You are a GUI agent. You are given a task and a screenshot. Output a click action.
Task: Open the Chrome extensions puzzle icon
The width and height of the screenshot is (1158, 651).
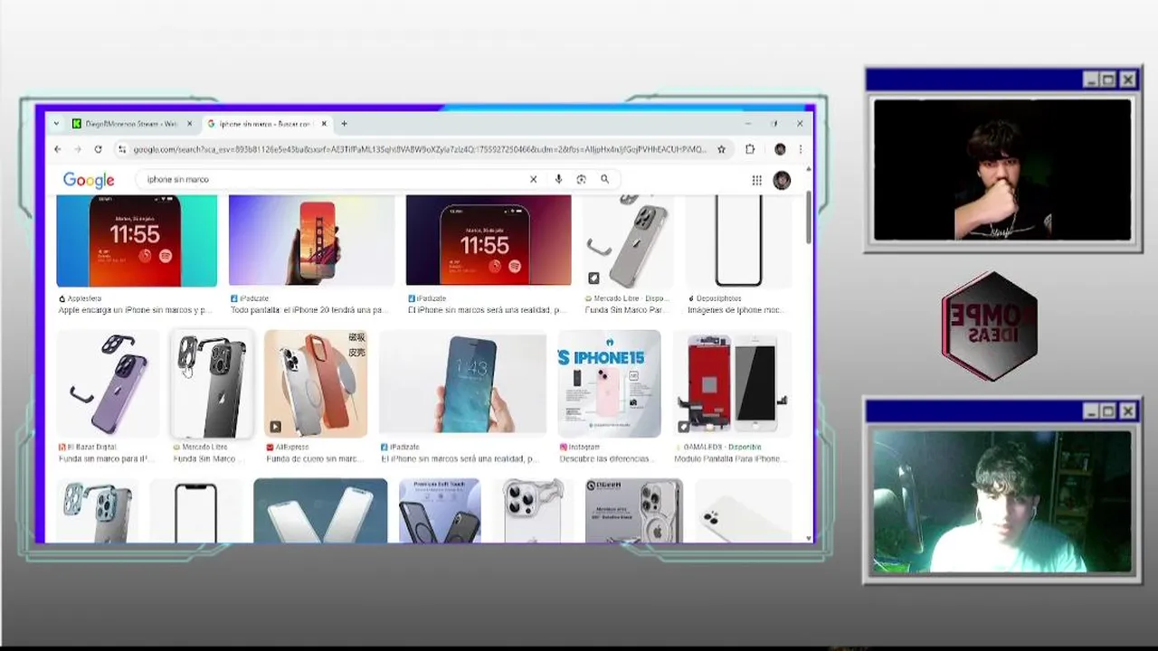point(750,149)
